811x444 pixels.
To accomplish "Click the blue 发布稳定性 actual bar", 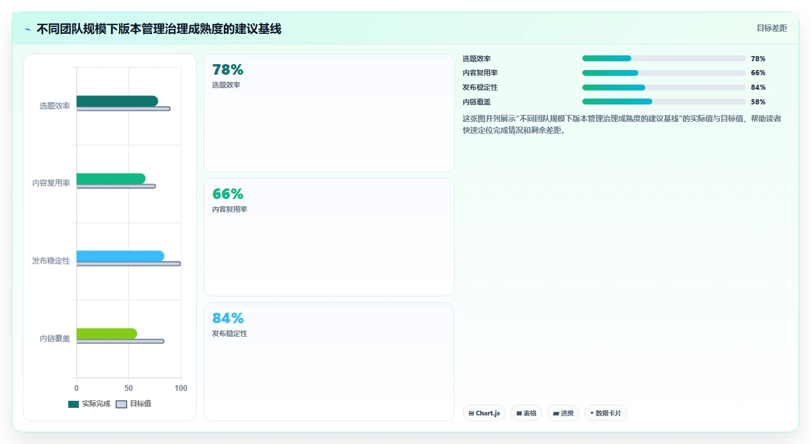I will (120, 256).
